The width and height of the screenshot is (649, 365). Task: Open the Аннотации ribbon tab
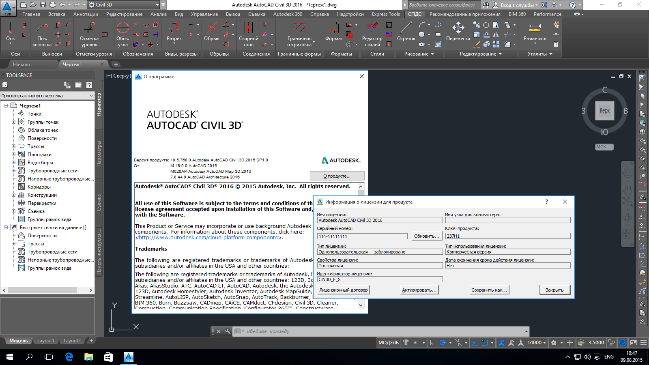(x=86, y=14)
